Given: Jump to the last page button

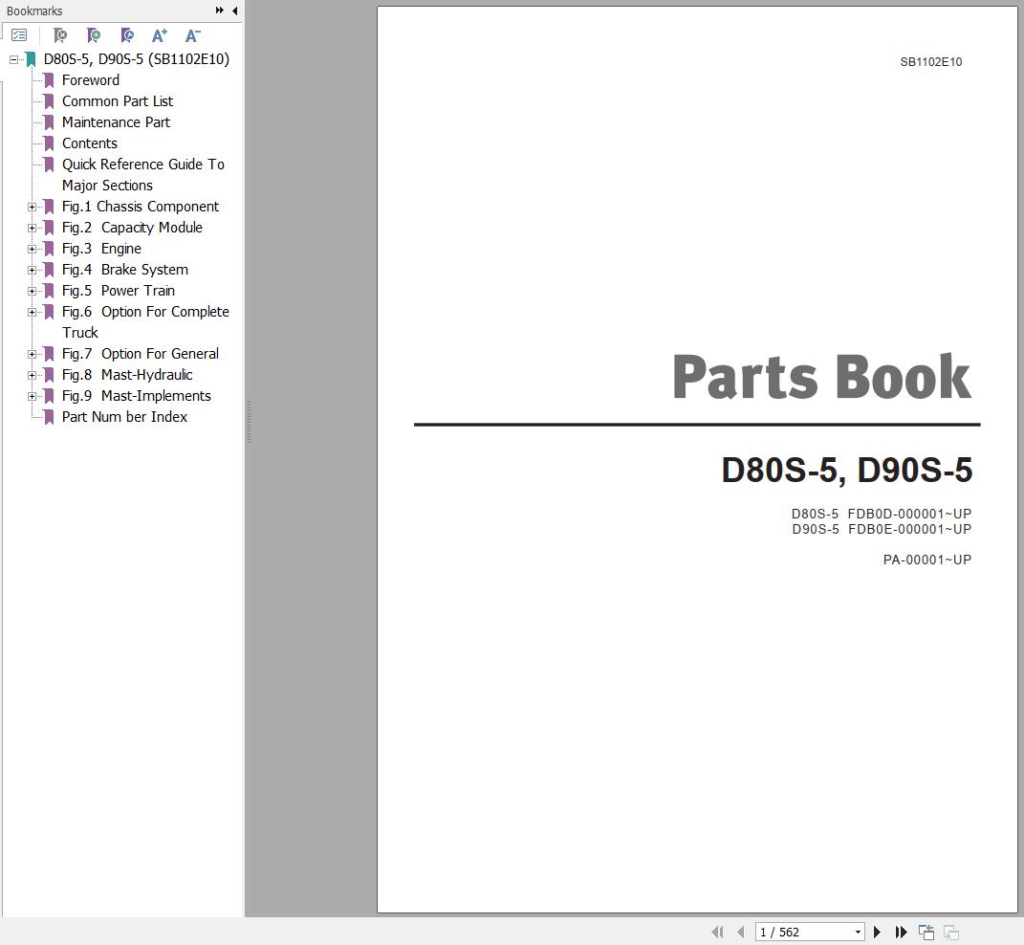Looking at the screenshot, I should [x=902, y=932].
